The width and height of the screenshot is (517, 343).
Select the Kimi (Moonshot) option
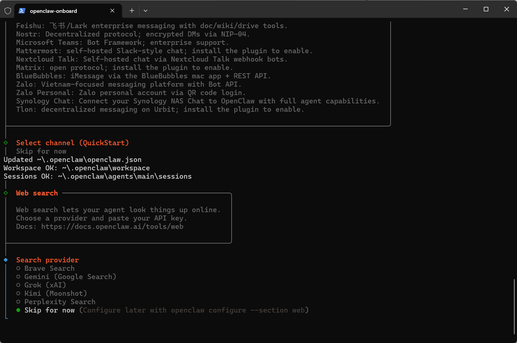pyautogui.click(x=51, y=293)
